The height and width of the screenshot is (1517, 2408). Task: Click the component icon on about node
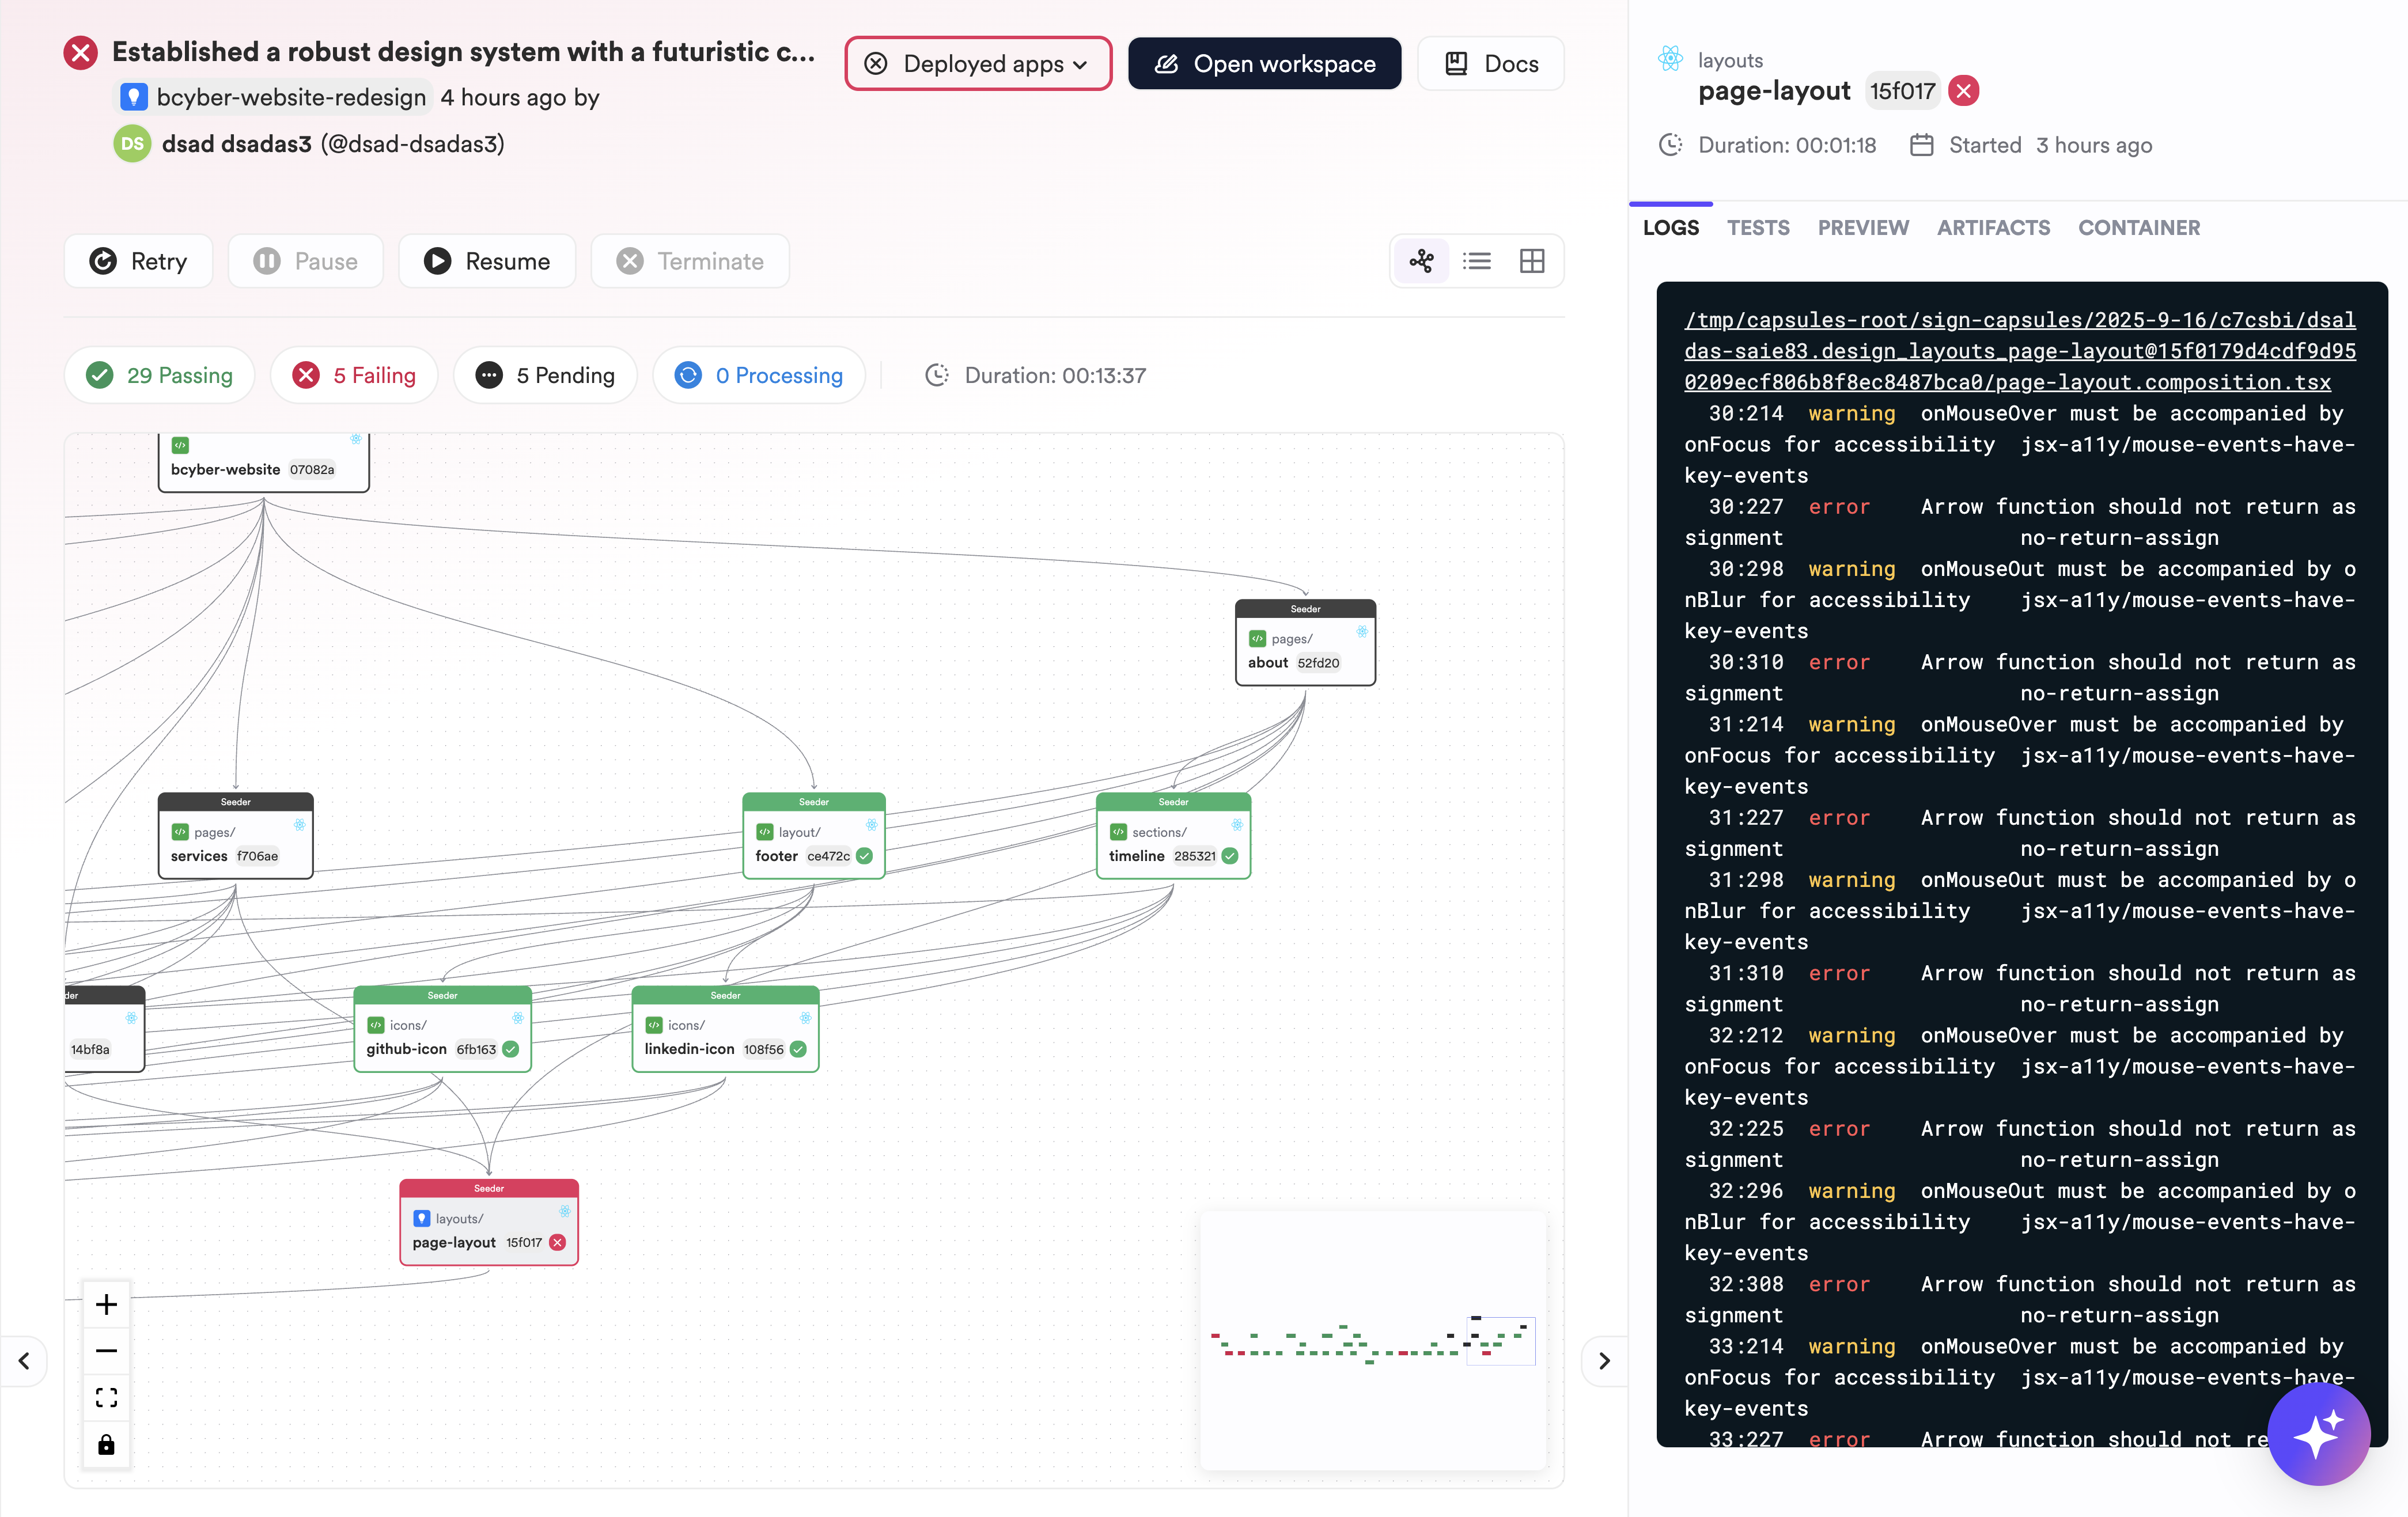pyautogui.click(x=1257, y=638)
